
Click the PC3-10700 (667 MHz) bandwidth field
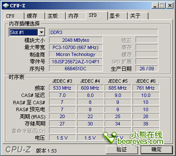click(76, 47)
